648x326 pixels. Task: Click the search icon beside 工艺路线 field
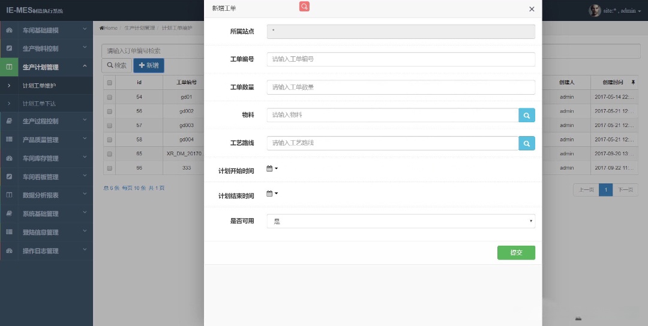pos(527,143)
